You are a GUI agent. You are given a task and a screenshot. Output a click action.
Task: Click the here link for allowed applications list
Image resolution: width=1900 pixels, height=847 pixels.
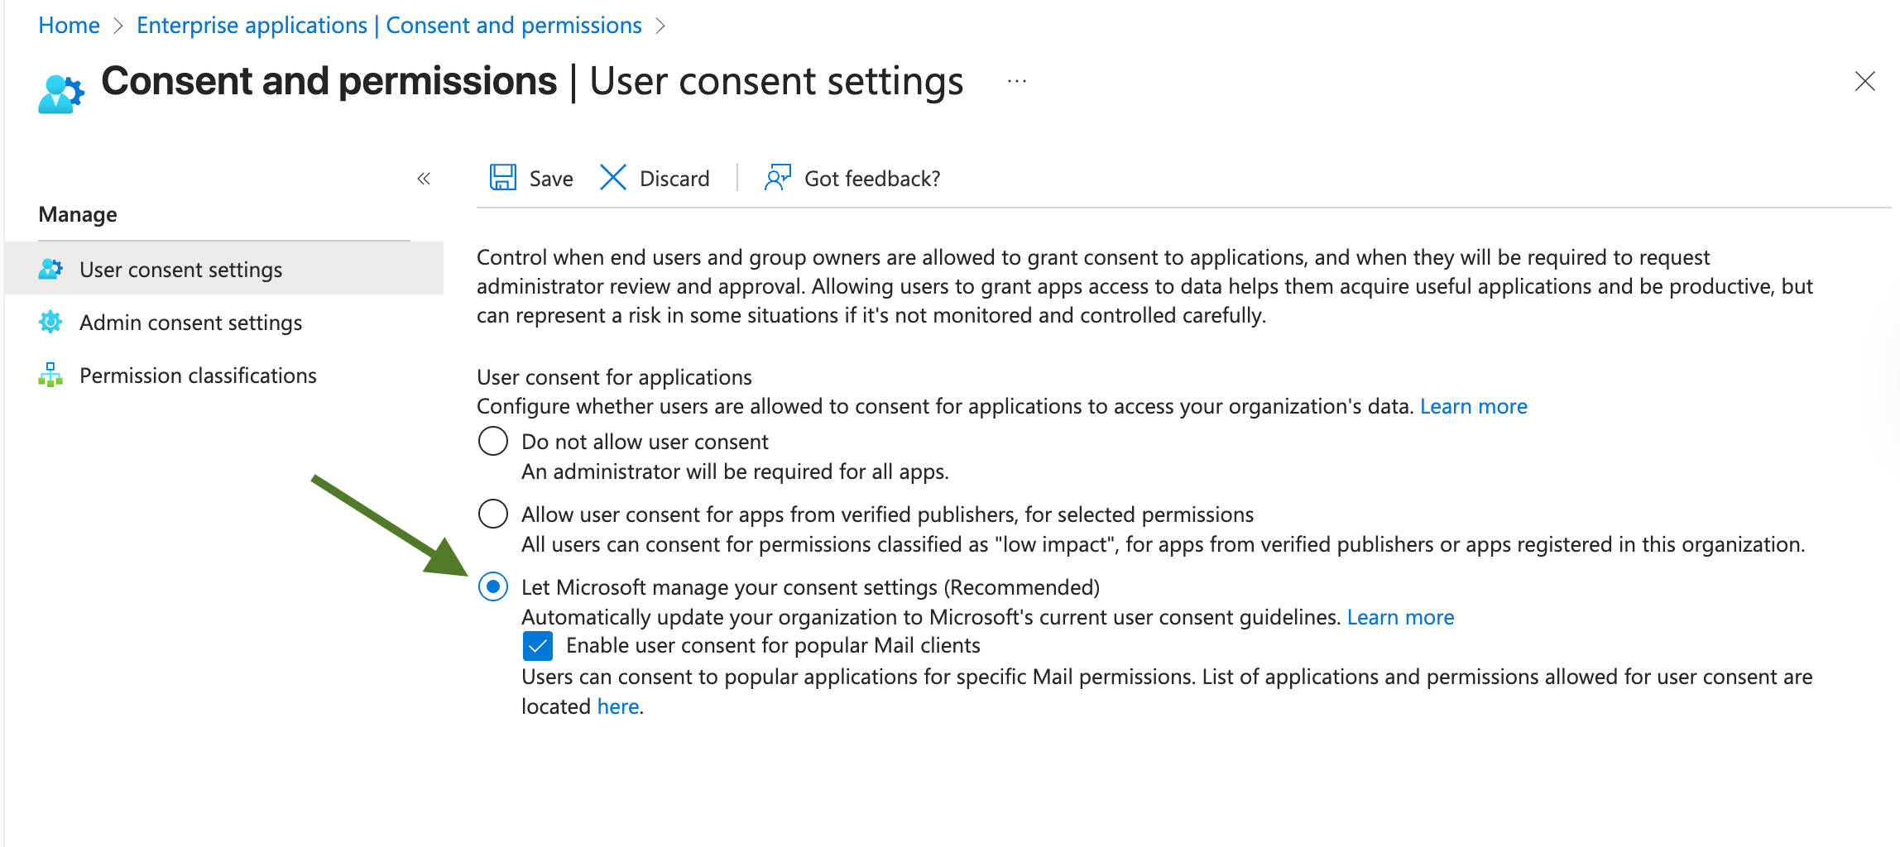coord(618,706)
